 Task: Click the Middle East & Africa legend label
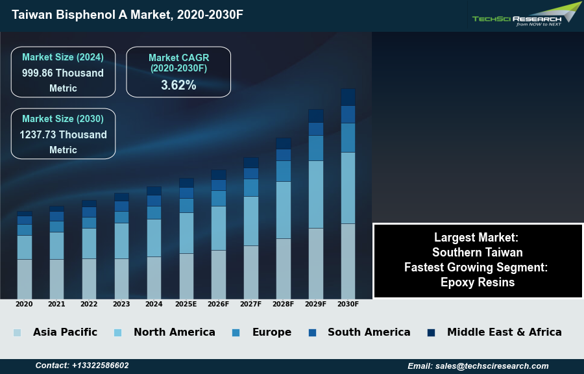[504, 332]
